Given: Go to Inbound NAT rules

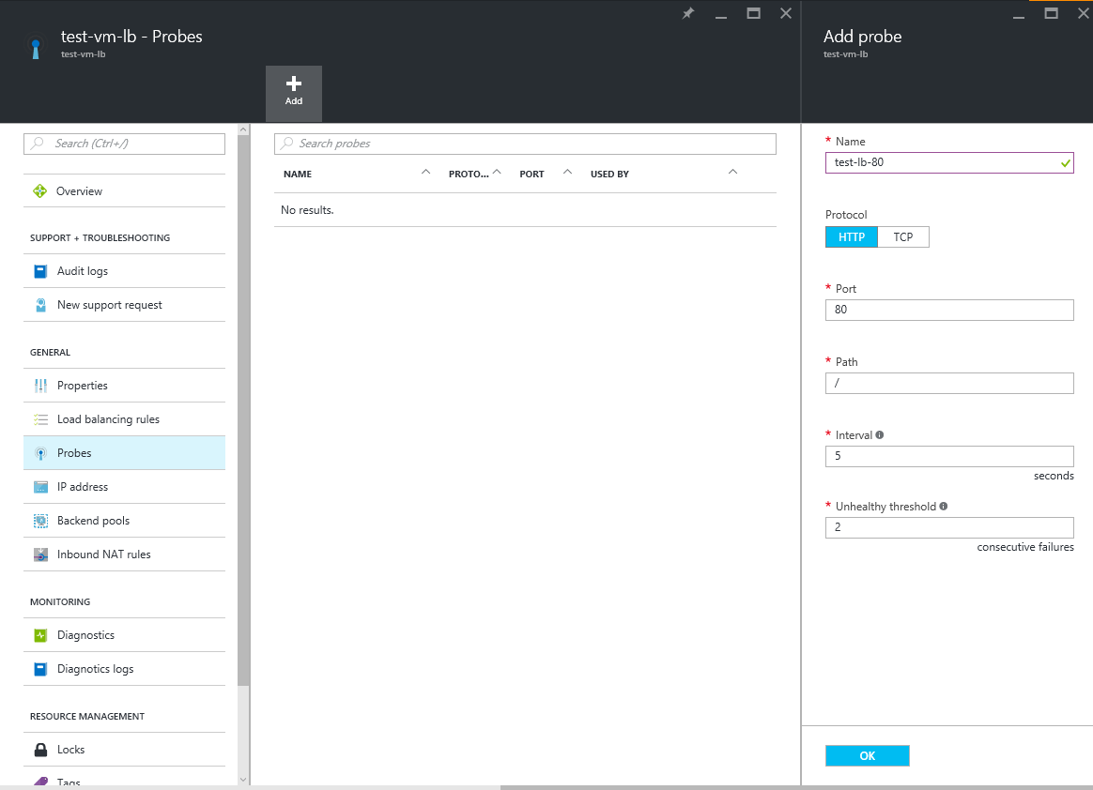Looking at the screenshot, I should coord(103,555).
